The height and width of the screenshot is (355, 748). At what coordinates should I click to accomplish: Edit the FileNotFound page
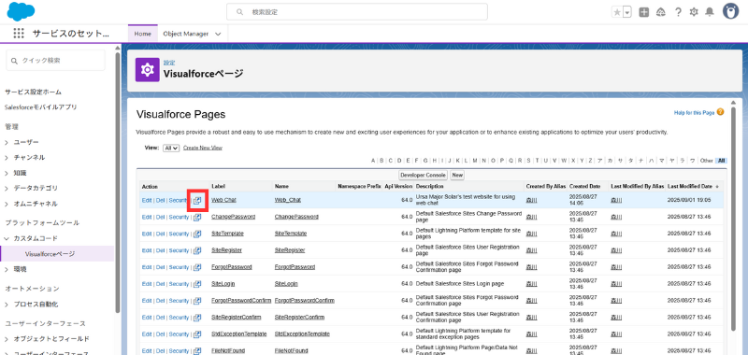click(x=147, y=350)
